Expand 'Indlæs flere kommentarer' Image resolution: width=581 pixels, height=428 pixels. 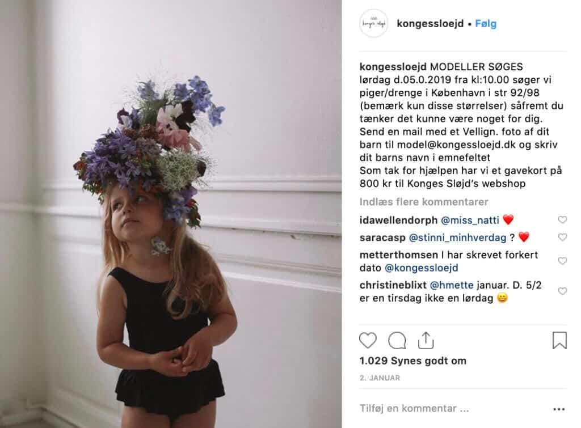click(x=424, y=202)
